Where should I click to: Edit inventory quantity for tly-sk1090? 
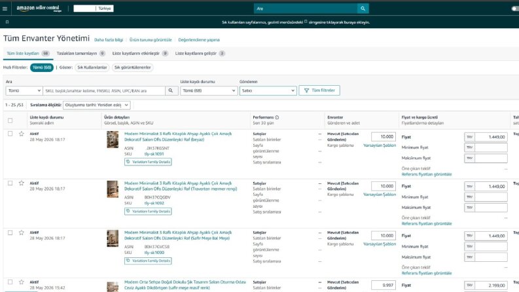coord(384,236)
